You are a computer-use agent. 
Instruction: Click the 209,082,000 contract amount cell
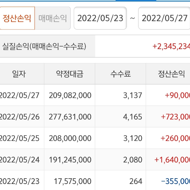point(70,95)
